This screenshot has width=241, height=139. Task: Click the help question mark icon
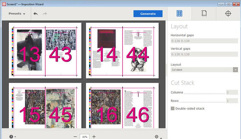11,136
